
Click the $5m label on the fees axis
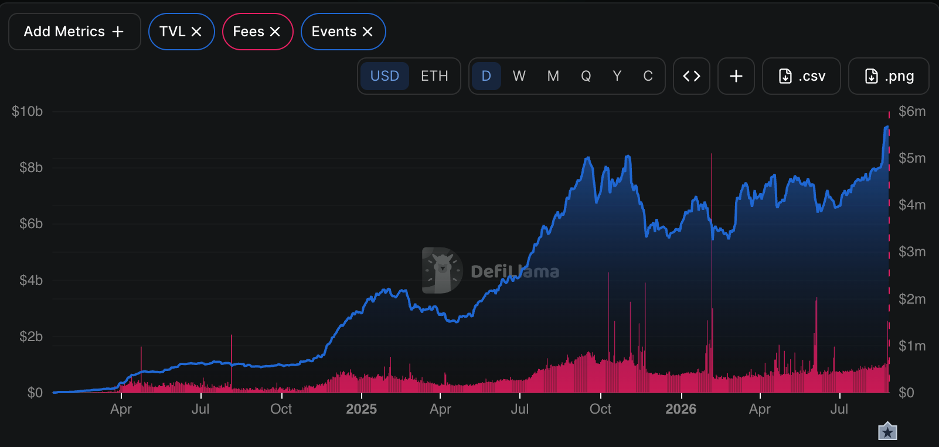tap(912, 158)
